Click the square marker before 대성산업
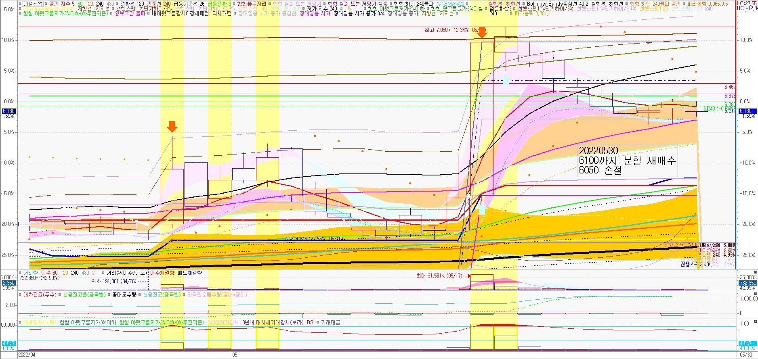The image size is (758, 359). (20, 4)
